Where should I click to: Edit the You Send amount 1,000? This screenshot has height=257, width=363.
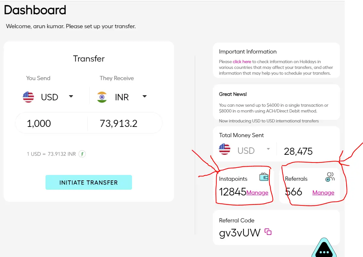tap(52, 123)
